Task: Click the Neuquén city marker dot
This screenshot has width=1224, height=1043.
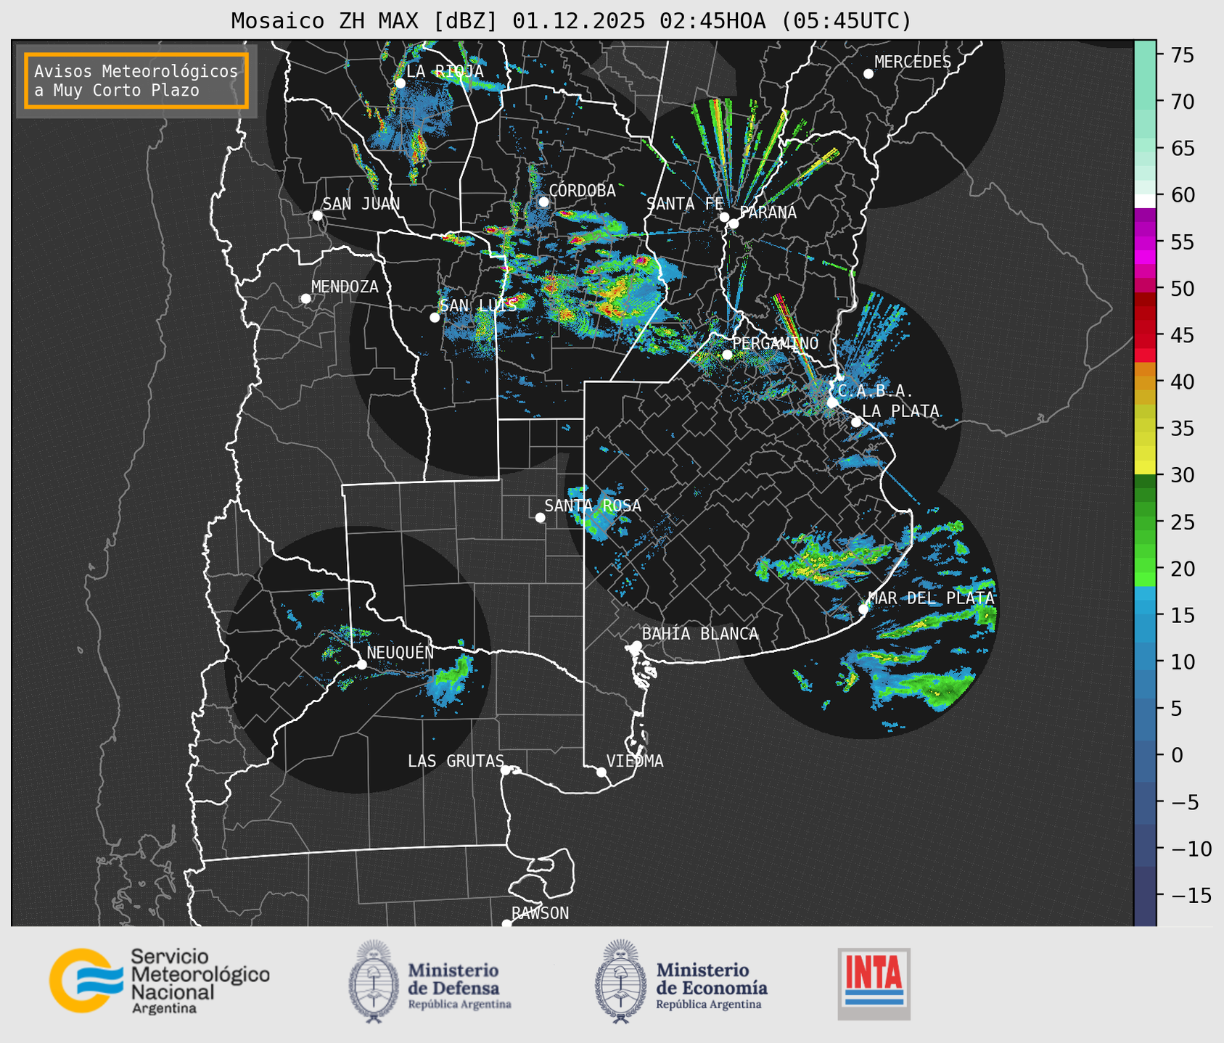Action: tap(361, 664)
